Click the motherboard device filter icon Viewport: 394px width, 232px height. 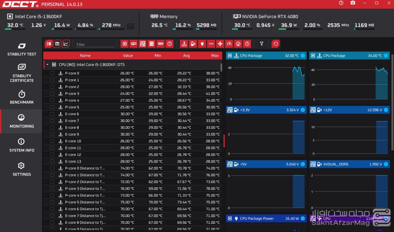143,44
